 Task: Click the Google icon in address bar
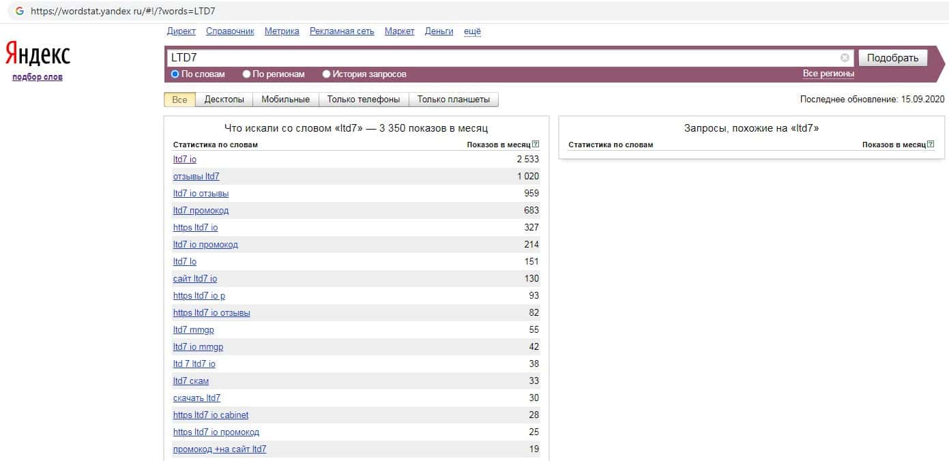(x=19, y=12)
